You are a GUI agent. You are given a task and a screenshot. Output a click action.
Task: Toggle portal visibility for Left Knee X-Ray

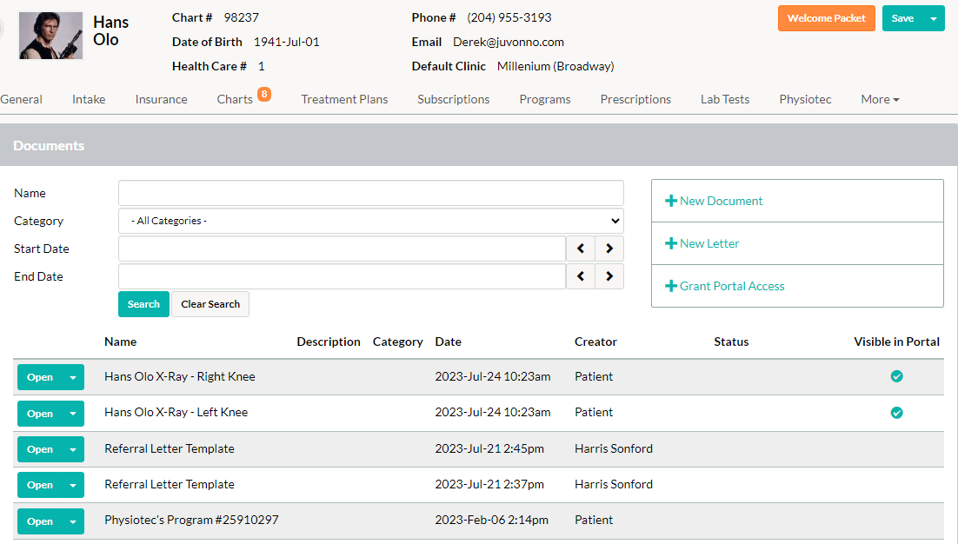click(x=896, y=413)
